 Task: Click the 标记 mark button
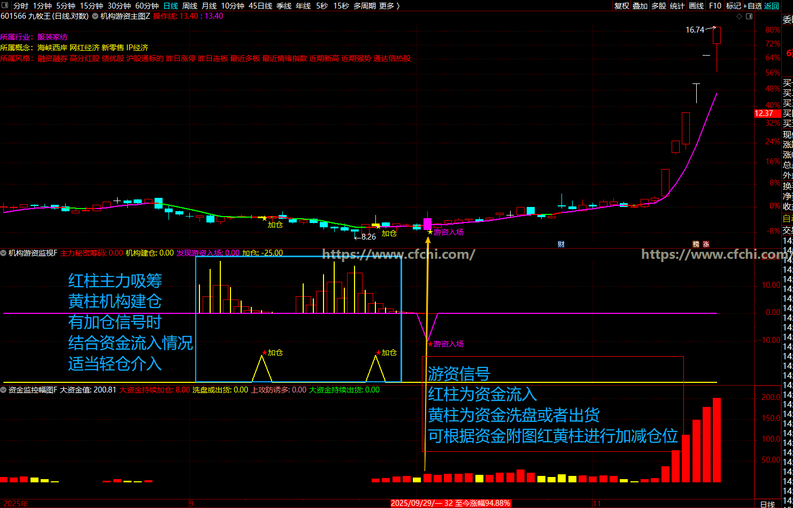coord(734,6)
